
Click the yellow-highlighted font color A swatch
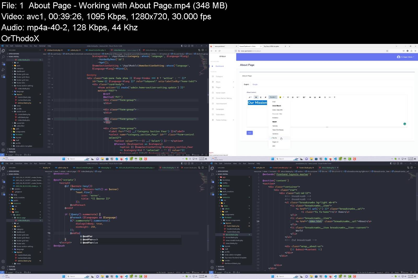pyautogui.click(x=280, y=97)
